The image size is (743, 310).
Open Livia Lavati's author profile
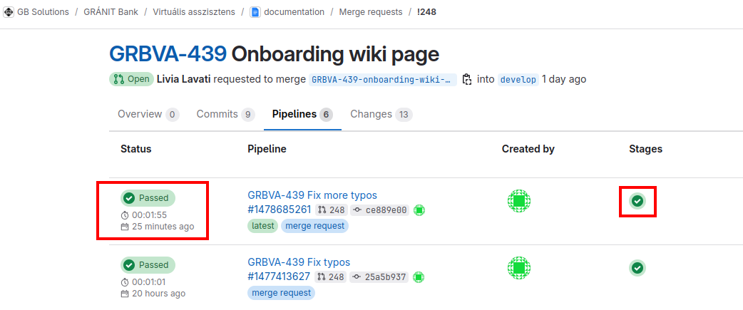(x=183, y=79)
